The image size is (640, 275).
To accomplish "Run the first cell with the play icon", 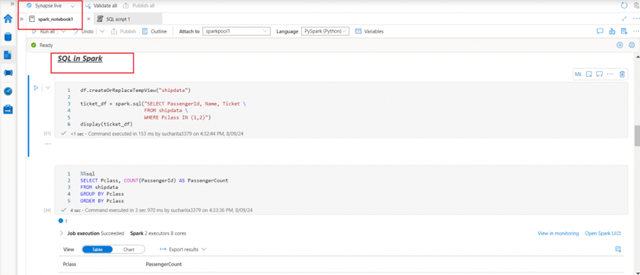I will 36,88.
